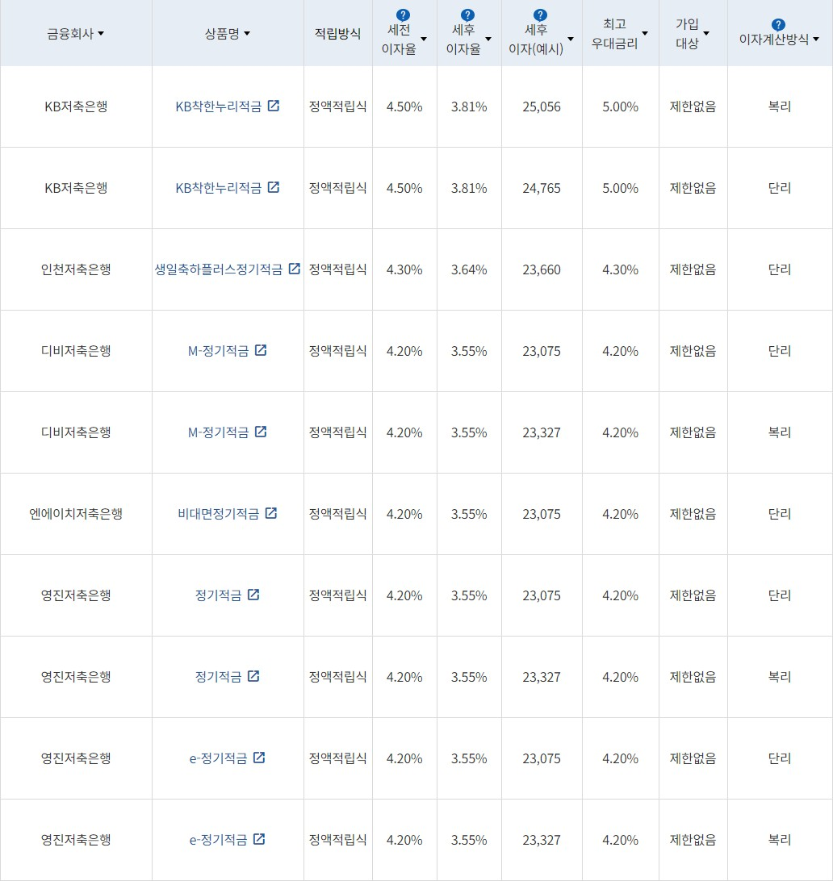The height and width of the screenshot is (881, 833).
Task: Click external link icon next to 비대면정기적금
Action: [272, 512]
